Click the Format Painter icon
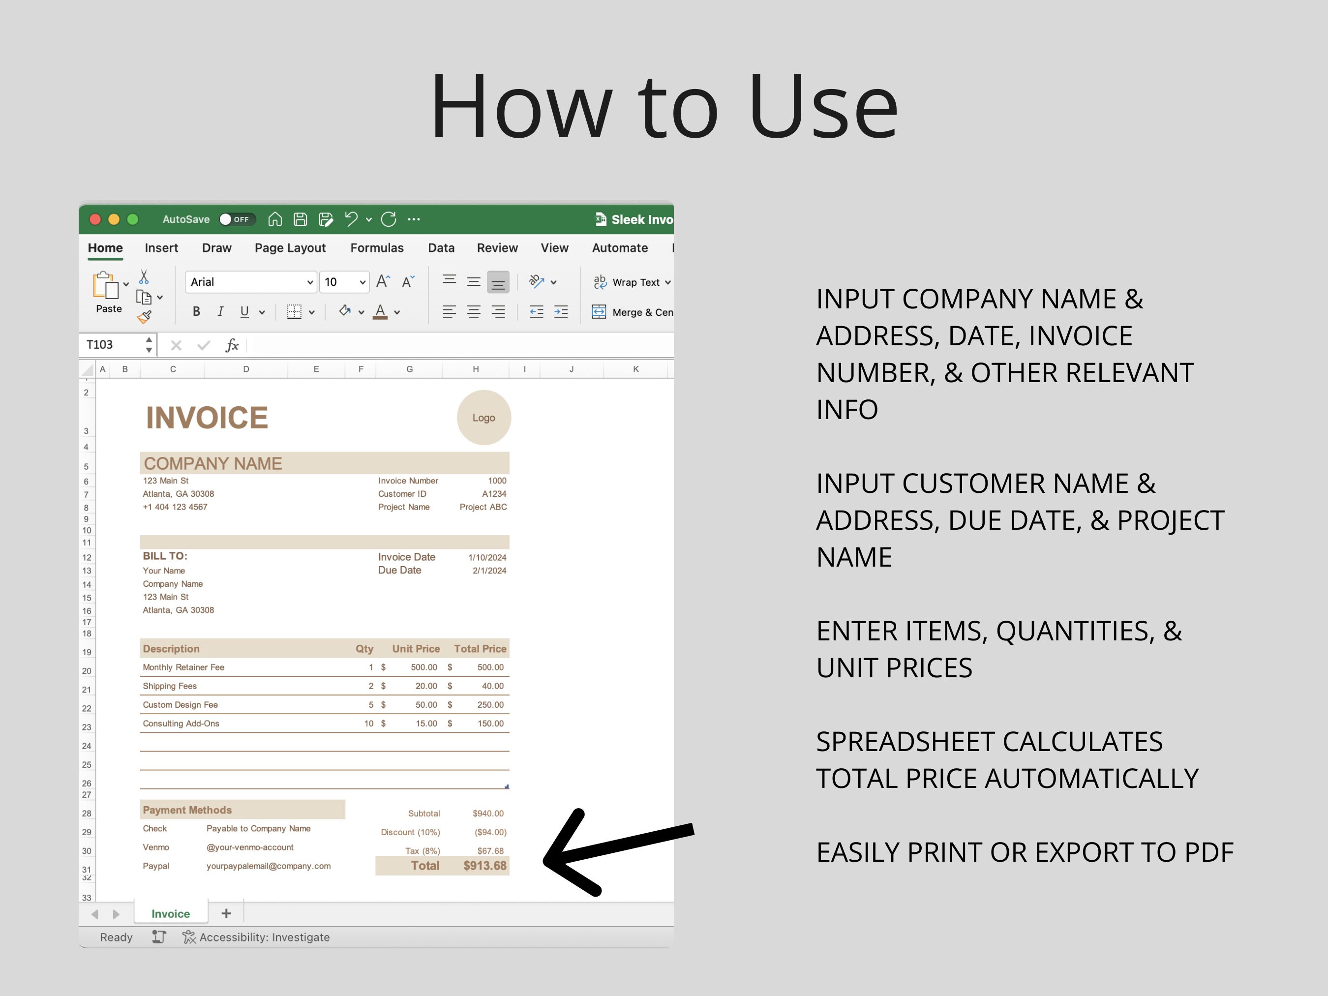Viewport: 1328px width, 996px height. pos(145,318)
